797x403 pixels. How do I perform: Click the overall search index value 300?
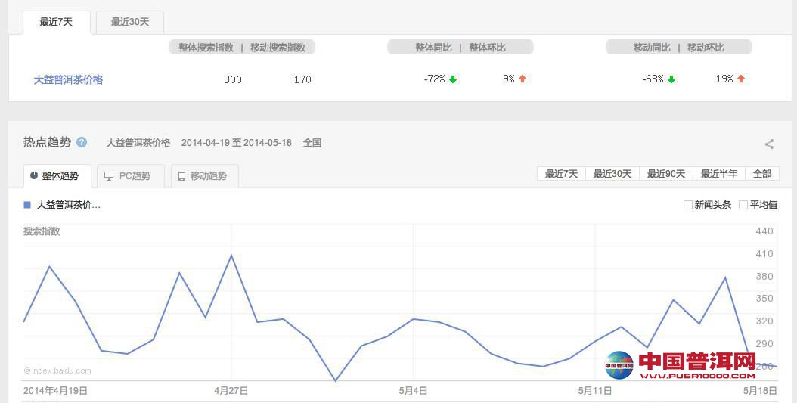(x=233, y=79)
